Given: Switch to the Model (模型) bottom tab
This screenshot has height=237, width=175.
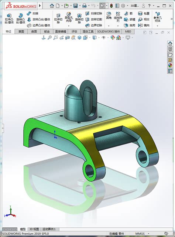Looking at the screenshot, I should [x=23, y=229].
